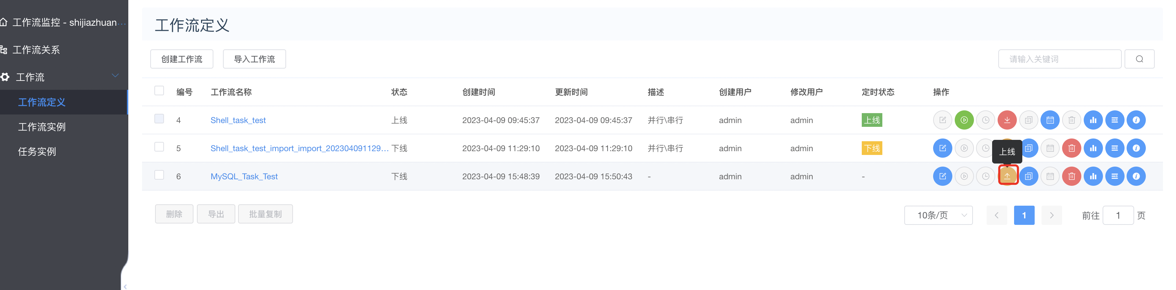Open 工作流监控 in the sidebar

point(64,22)
